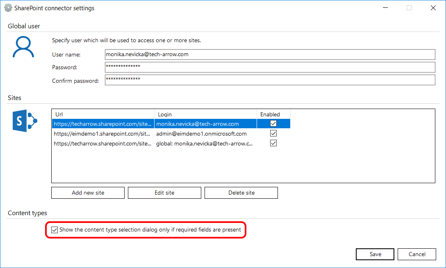The image size is (446, 268).
Task: Sort sites by Login column header
Action: 205,114
